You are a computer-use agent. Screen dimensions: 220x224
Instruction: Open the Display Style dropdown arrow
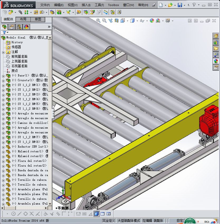(x=137, y=21)
